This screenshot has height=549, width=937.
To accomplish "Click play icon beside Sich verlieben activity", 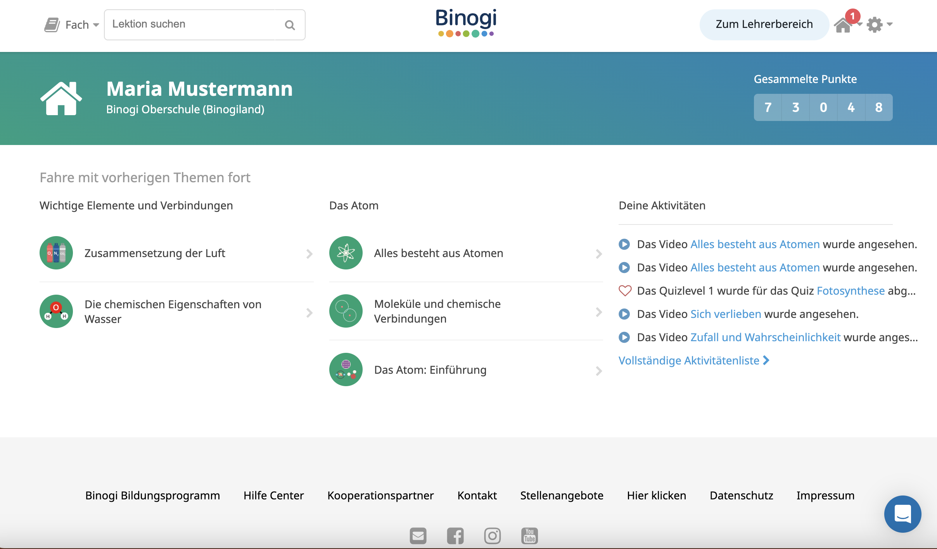I will point(624,314).
